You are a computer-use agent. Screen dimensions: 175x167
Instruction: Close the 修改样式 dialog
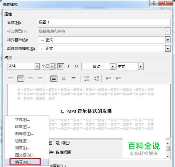(166, 3)
